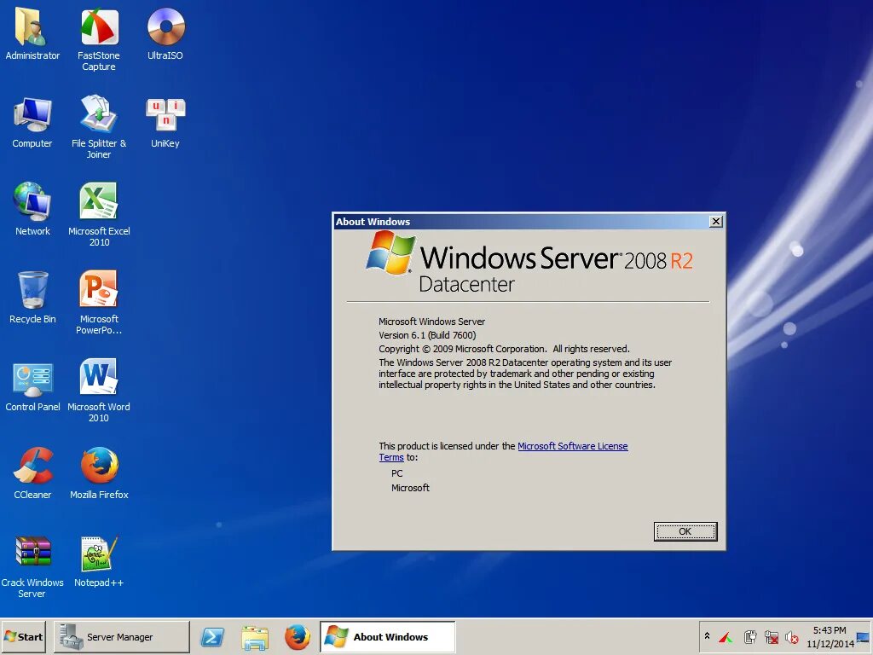This screenshot has height=655, width=873.
Task: Select the UltraISO desktop icon
Action: coord(165,33)
